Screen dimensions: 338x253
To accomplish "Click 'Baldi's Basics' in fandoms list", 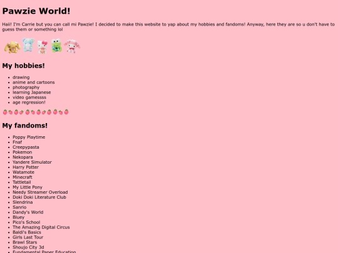I will click(x=27, y=232).
